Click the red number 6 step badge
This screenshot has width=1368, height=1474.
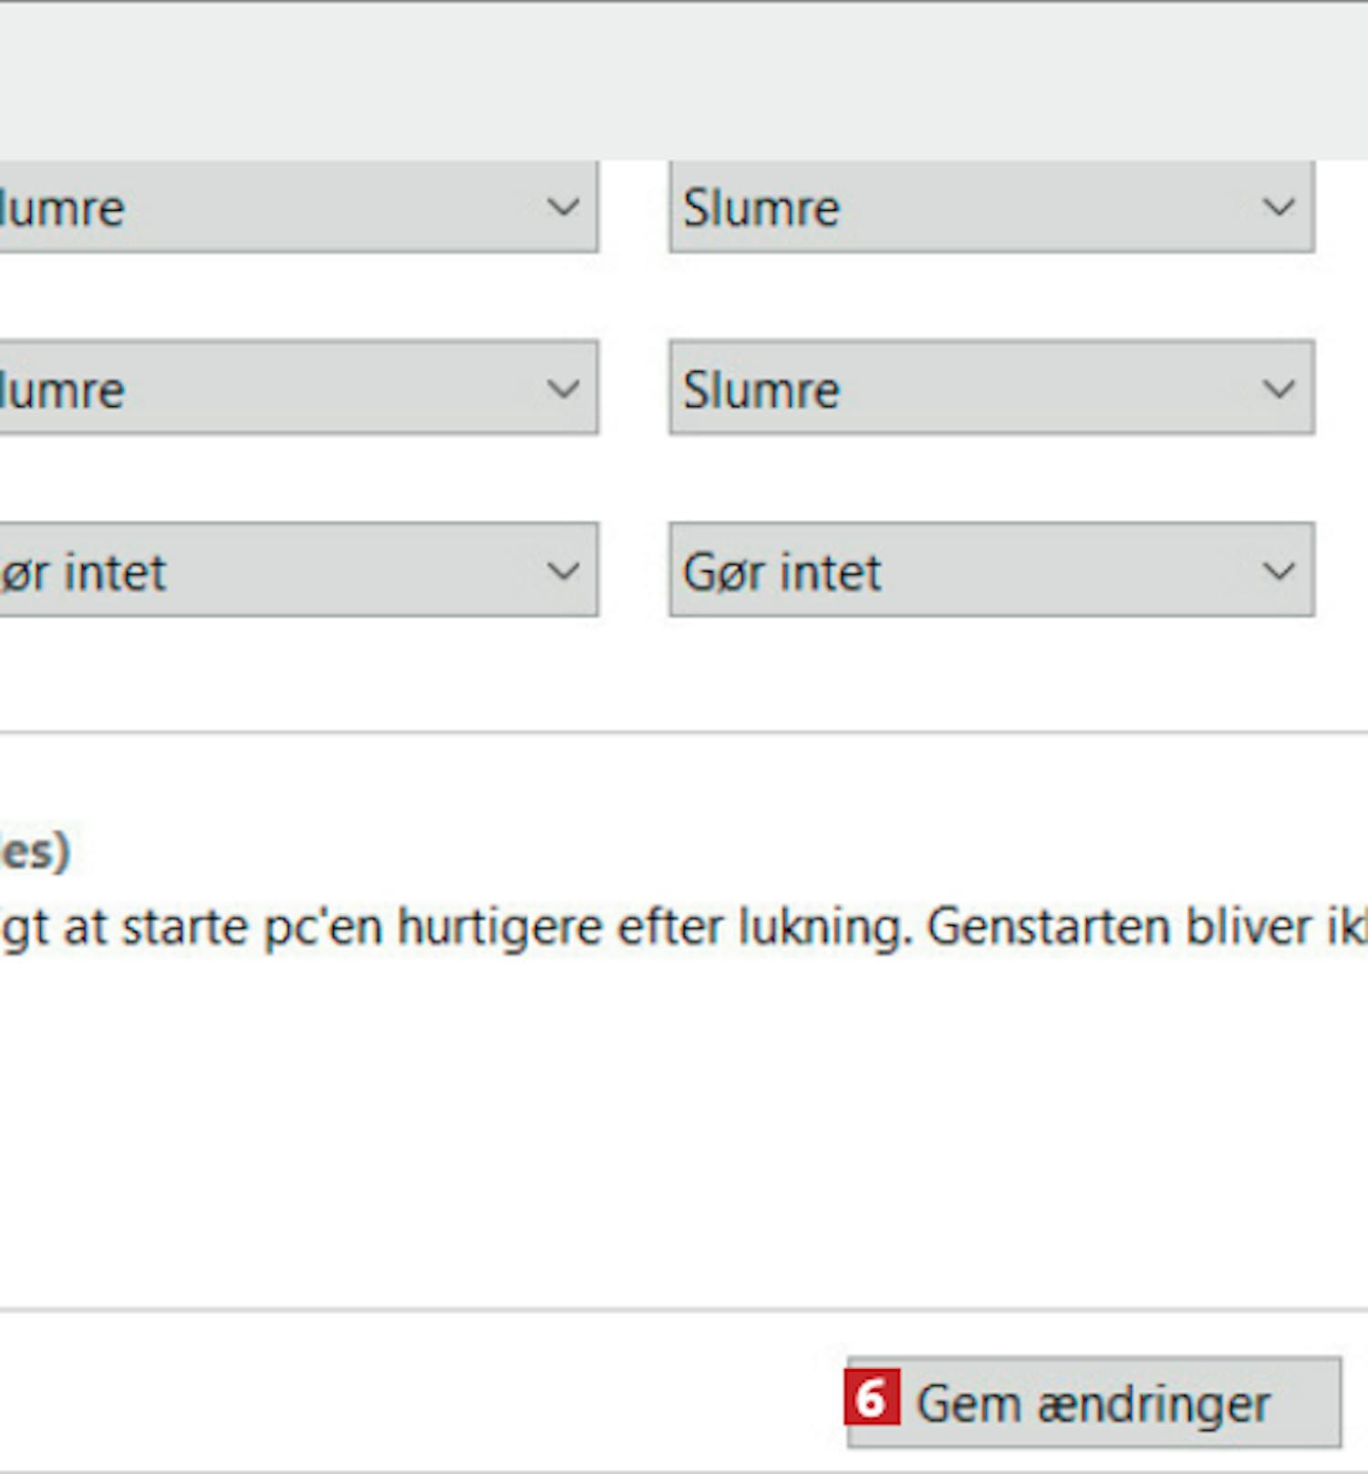871,1396
